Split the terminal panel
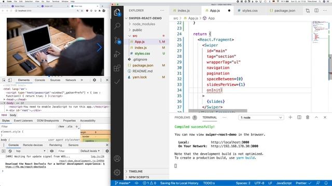 pos(299,117)
